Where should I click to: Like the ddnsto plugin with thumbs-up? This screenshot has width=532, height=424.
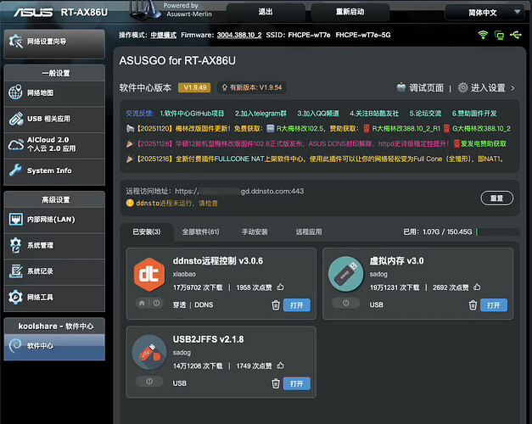pos(280,287)
